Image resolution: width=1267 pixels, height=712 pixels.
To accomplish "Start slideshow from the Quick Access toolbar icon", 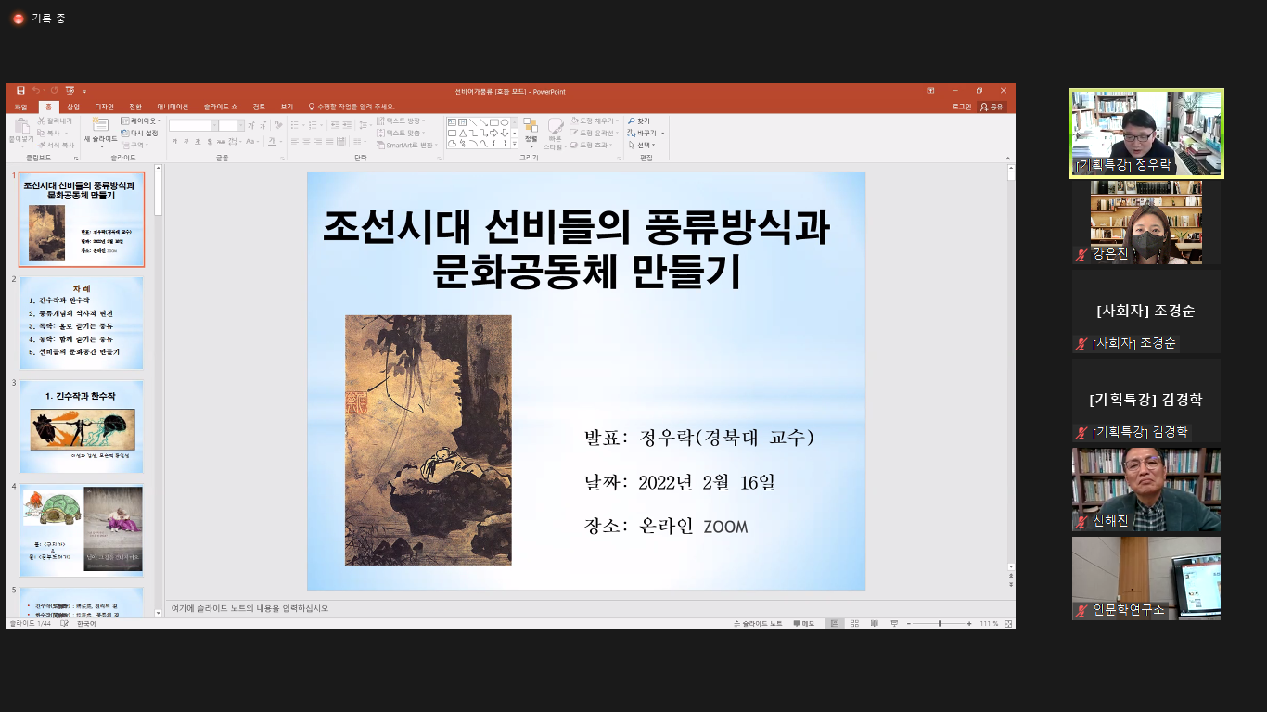I will [70, 90].
